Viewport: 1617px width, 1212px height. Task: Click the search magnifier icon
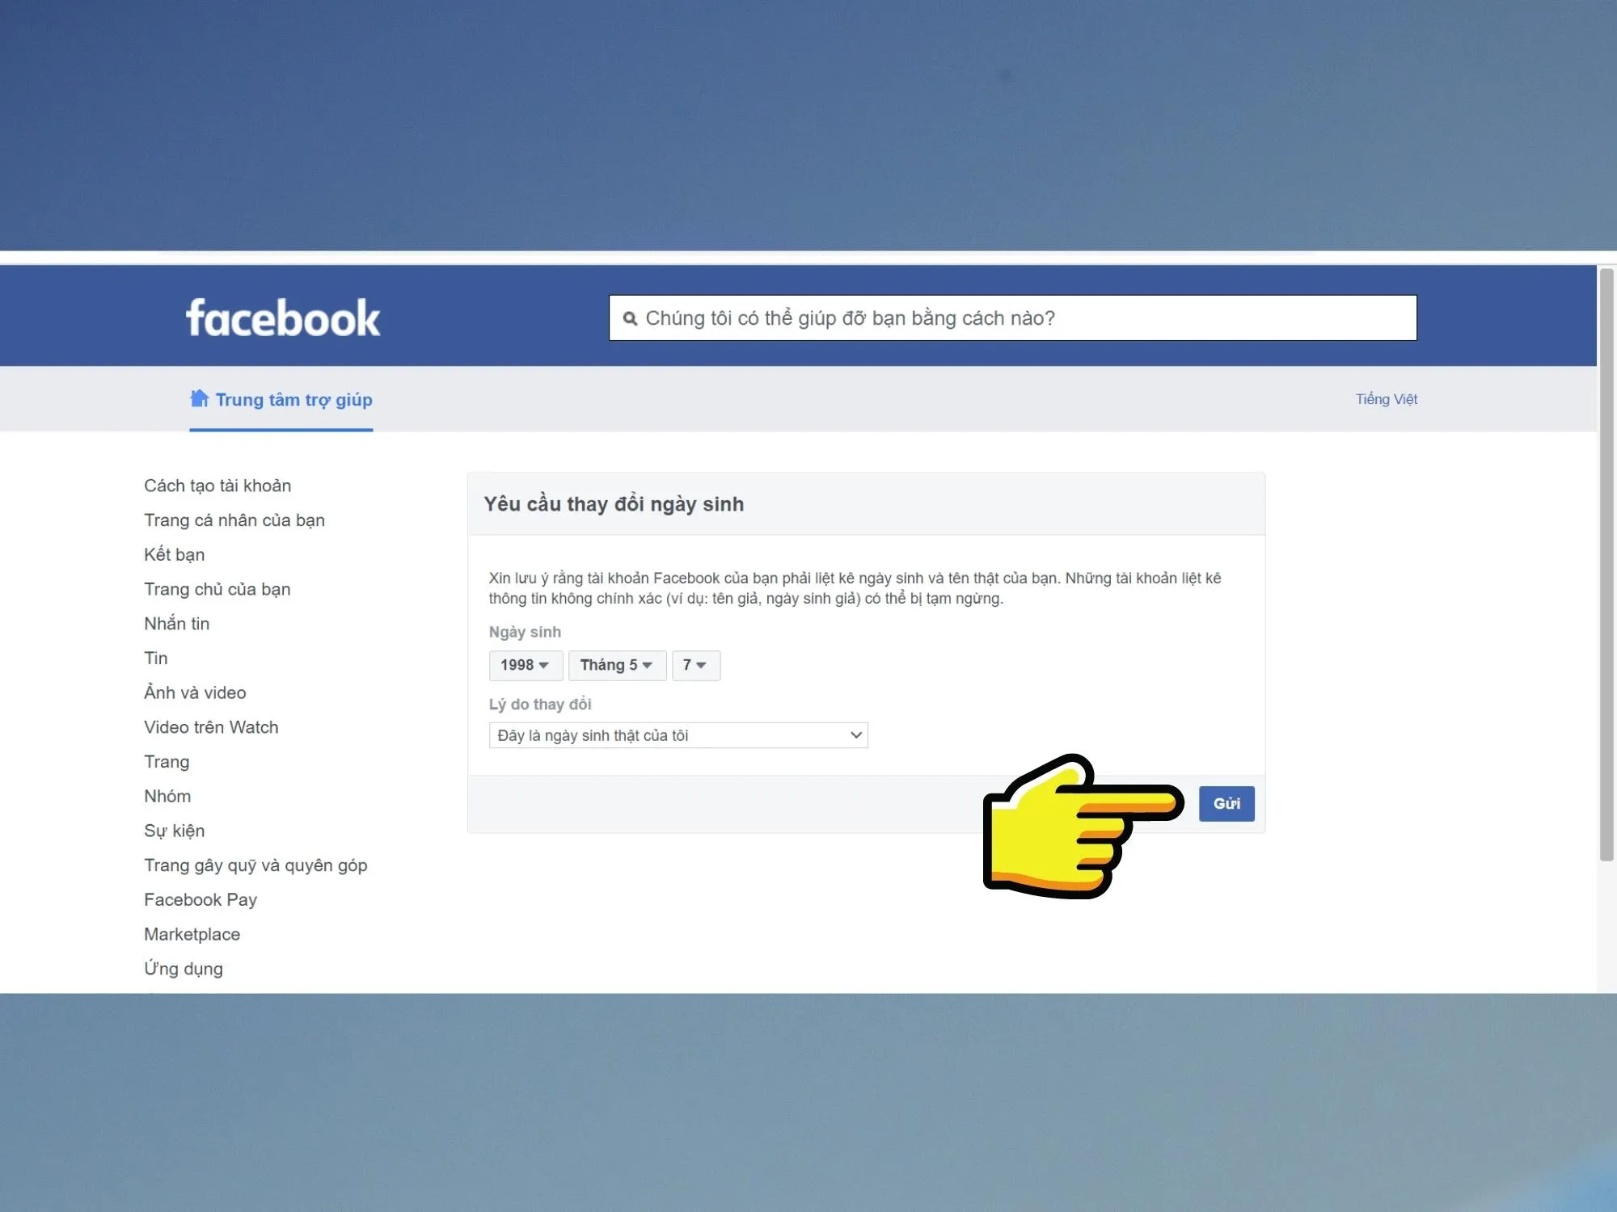[x=630, y=318]
